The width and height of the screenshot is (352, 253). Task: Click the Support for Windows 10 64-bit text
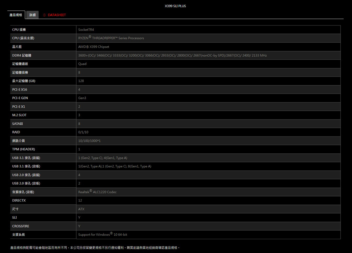click(x=103, y=234)
